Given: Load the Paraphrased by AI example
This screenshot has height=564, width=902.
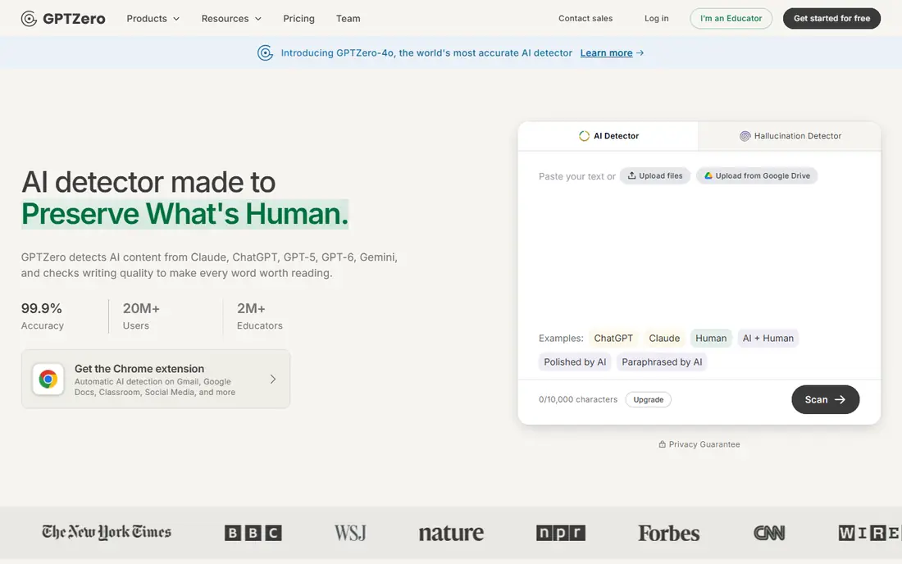Looking at the screenshot, I should coord(662,362).
